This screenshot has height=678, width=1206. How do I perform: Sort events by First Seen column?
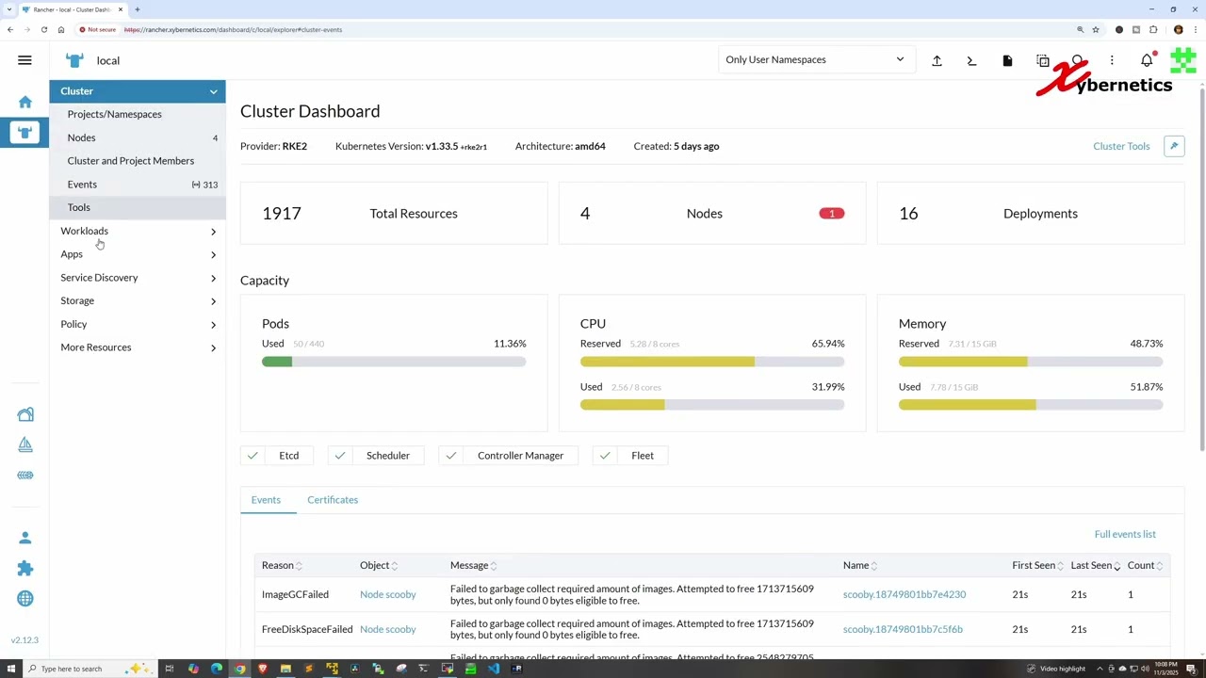1037,565
